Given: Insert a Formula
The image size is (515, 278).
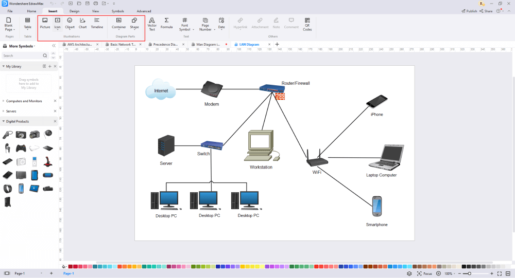Looking at the screenshot, I should [x=166, y=23].
